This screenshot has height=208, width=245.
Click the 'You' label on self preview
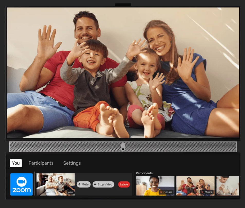(70, 192)
